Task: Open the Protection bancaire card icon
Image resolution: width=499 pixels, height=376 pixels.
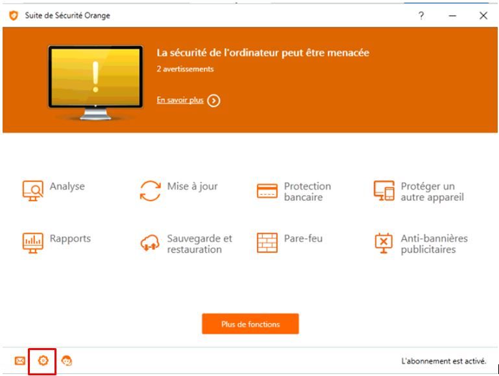Action: tap(267, 191)
